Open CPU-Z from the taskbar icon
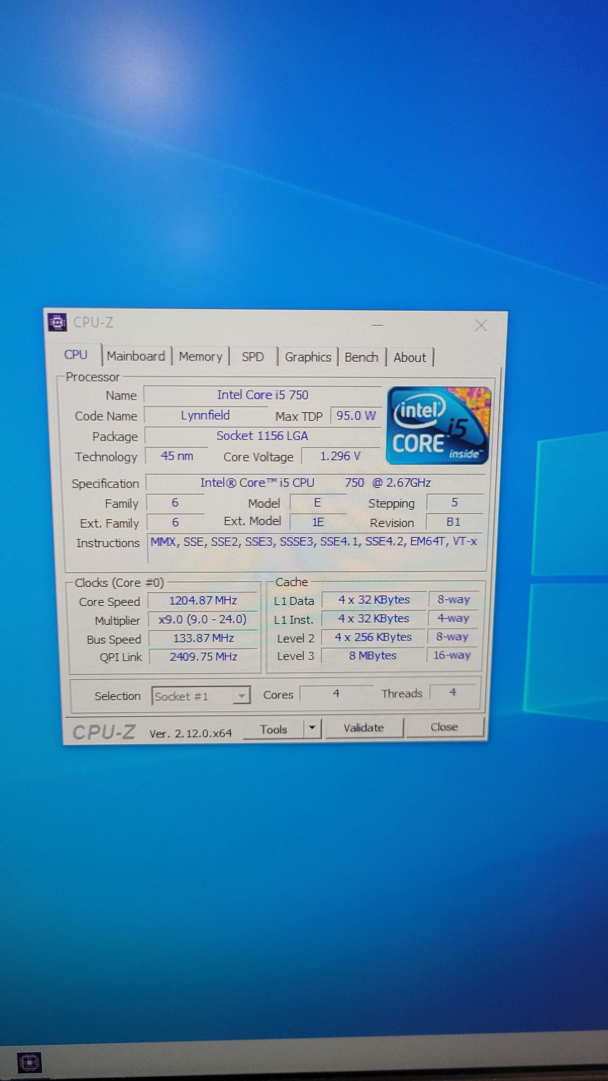Screen dimensions: 608x1081 point(29,1063)
